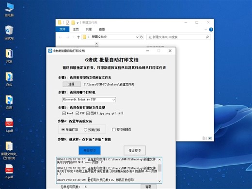The image size is (252, 189).
Task: Switch to the 查看 ribbon tab
Action: [x=102, y=30]
